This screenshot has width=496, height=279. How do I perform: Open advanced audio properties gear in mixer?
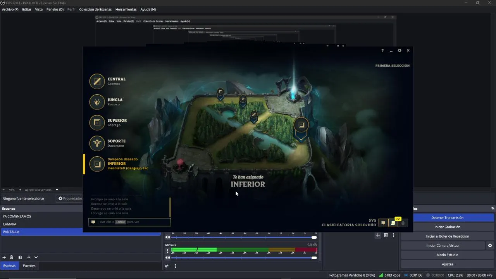pyautogui.click(x=167, y=266)
